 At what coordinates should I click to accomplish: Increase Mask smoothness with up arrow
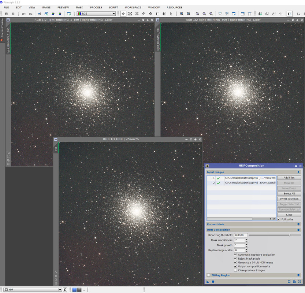point(246,239)
